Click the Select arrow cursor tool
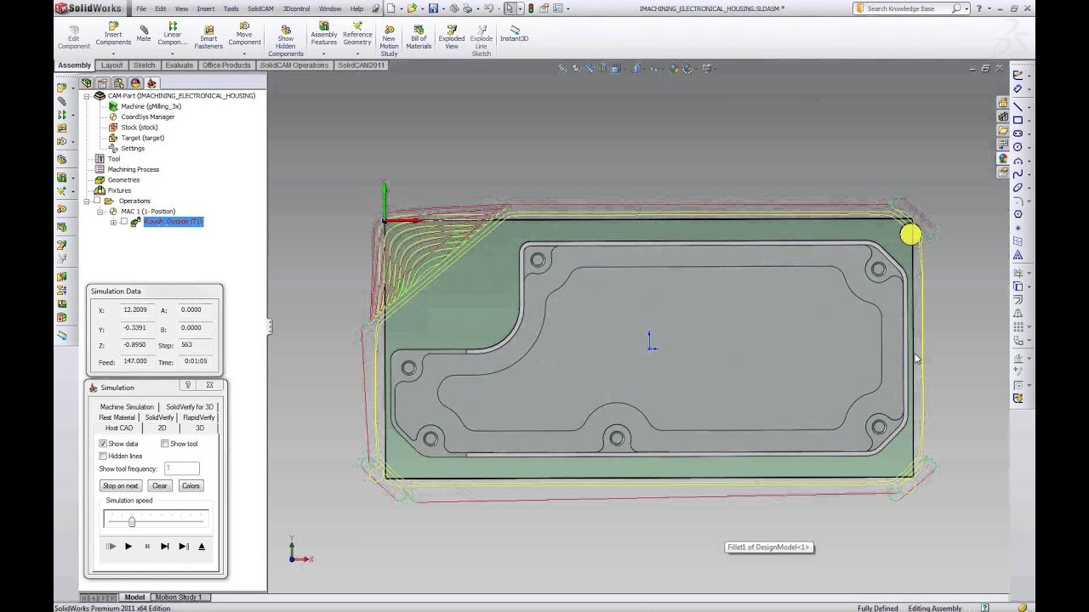 [509, 8]
